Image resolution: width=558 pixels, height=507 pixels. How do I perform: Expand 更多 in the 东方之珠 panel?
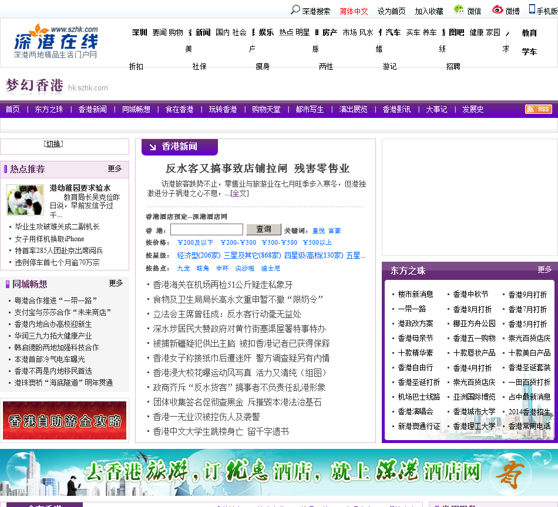[544, 269]
